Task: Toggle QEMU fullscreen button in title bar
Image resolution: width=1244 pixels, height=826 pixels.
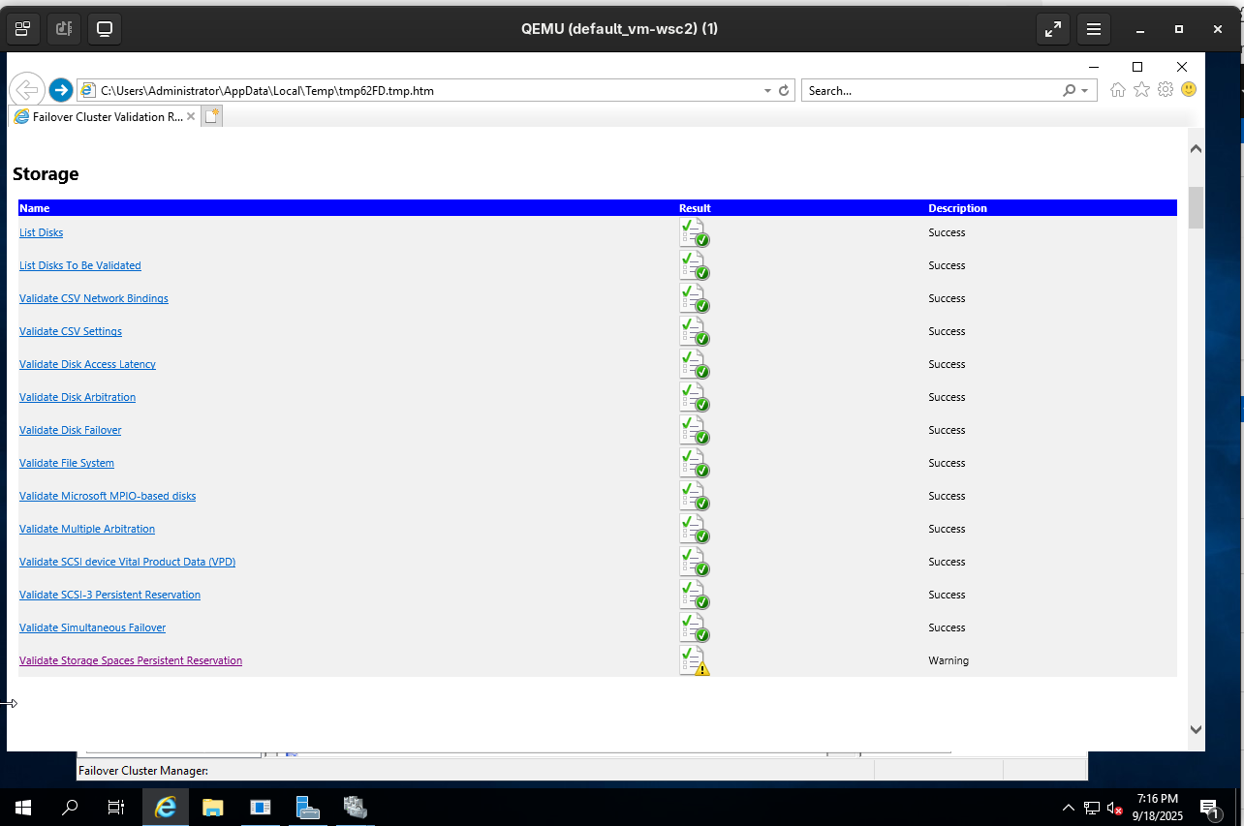Action: pyautogui.click(x=1052, y=29)
